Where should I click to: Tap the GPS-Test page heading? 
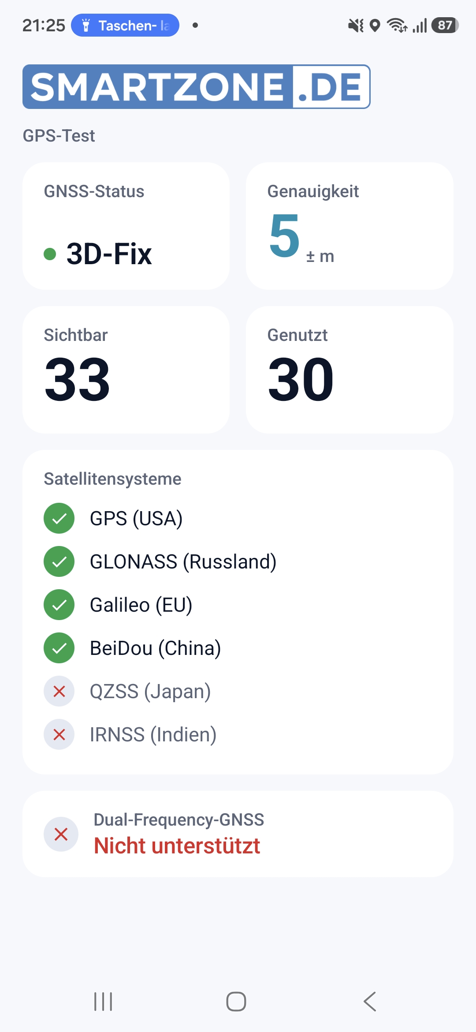pos(59,136)
